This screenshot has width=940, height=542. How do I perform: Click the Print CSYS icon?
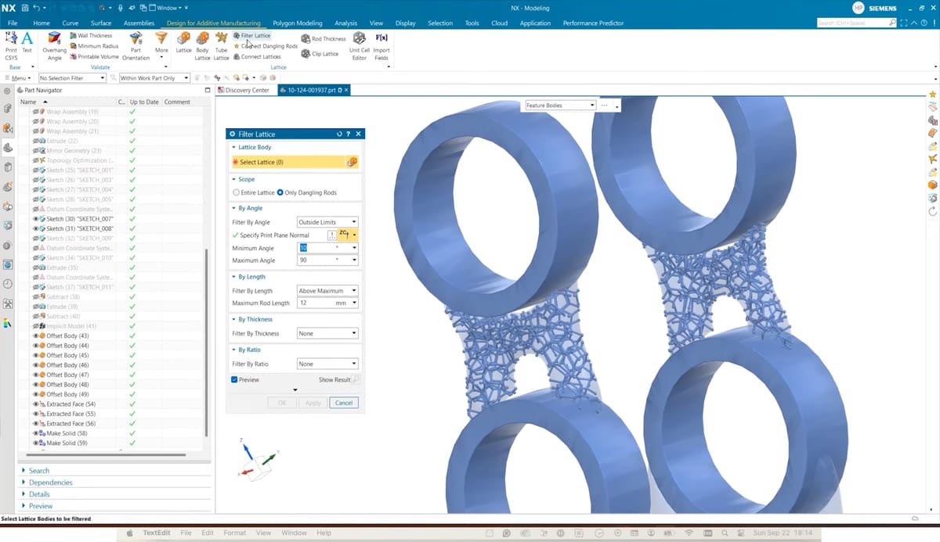(11, 39)
